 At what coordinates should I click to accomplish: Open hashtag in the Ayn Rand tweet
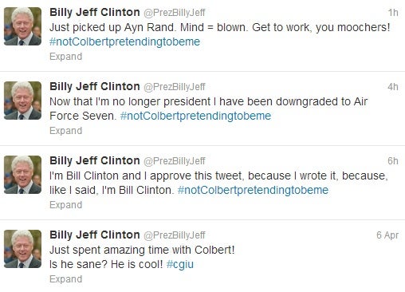click(x=124, y=42)
